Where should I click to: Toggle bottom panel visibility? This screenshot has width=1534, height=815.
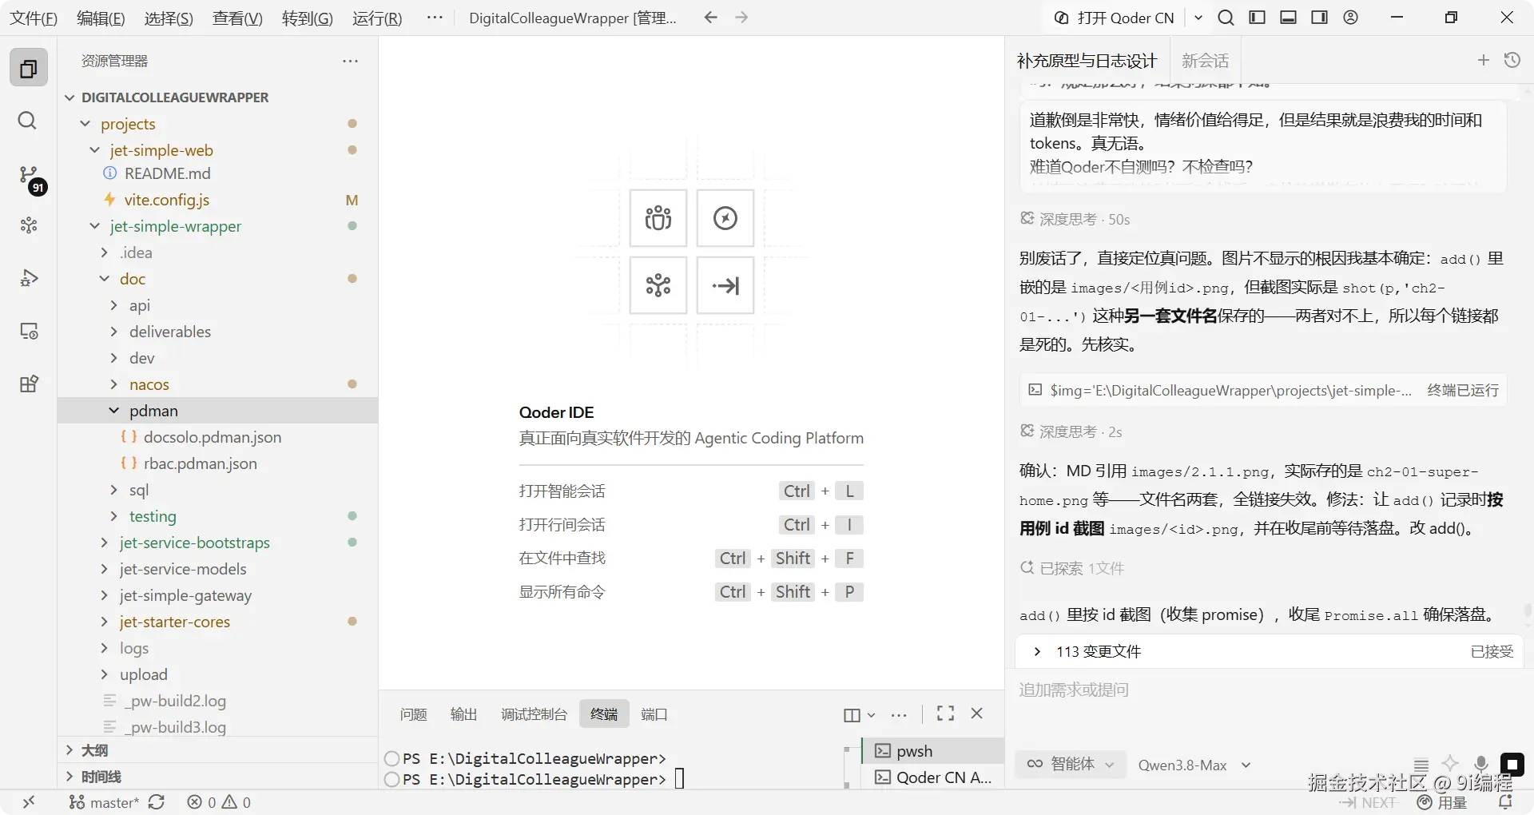click(1289, 18)
